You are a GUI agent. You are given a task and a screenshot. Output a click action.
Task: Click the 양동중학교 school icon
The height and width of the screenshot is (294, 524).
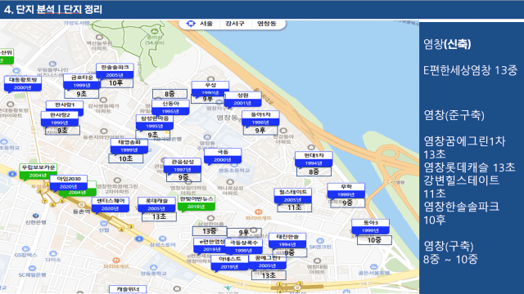click(153, 267)
